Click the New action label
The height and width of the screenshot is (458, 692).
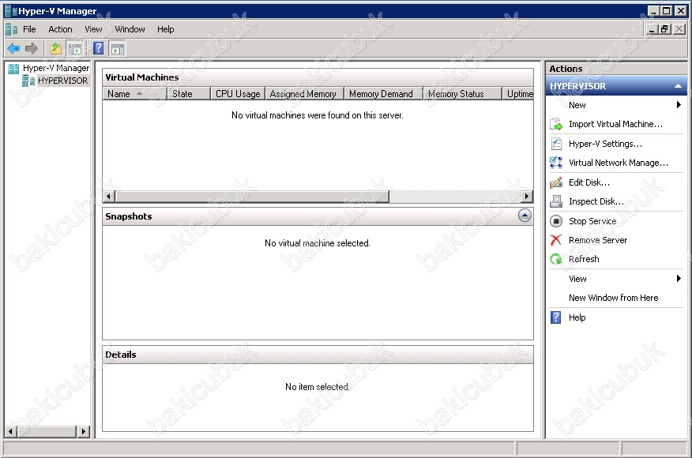pyautogui.click(x=577, y=105)
